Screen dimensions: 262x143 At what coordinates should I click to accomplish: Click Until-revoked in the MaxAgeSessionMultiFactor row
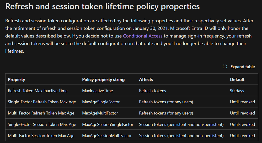pyautogui.click(x=243, y=136)
